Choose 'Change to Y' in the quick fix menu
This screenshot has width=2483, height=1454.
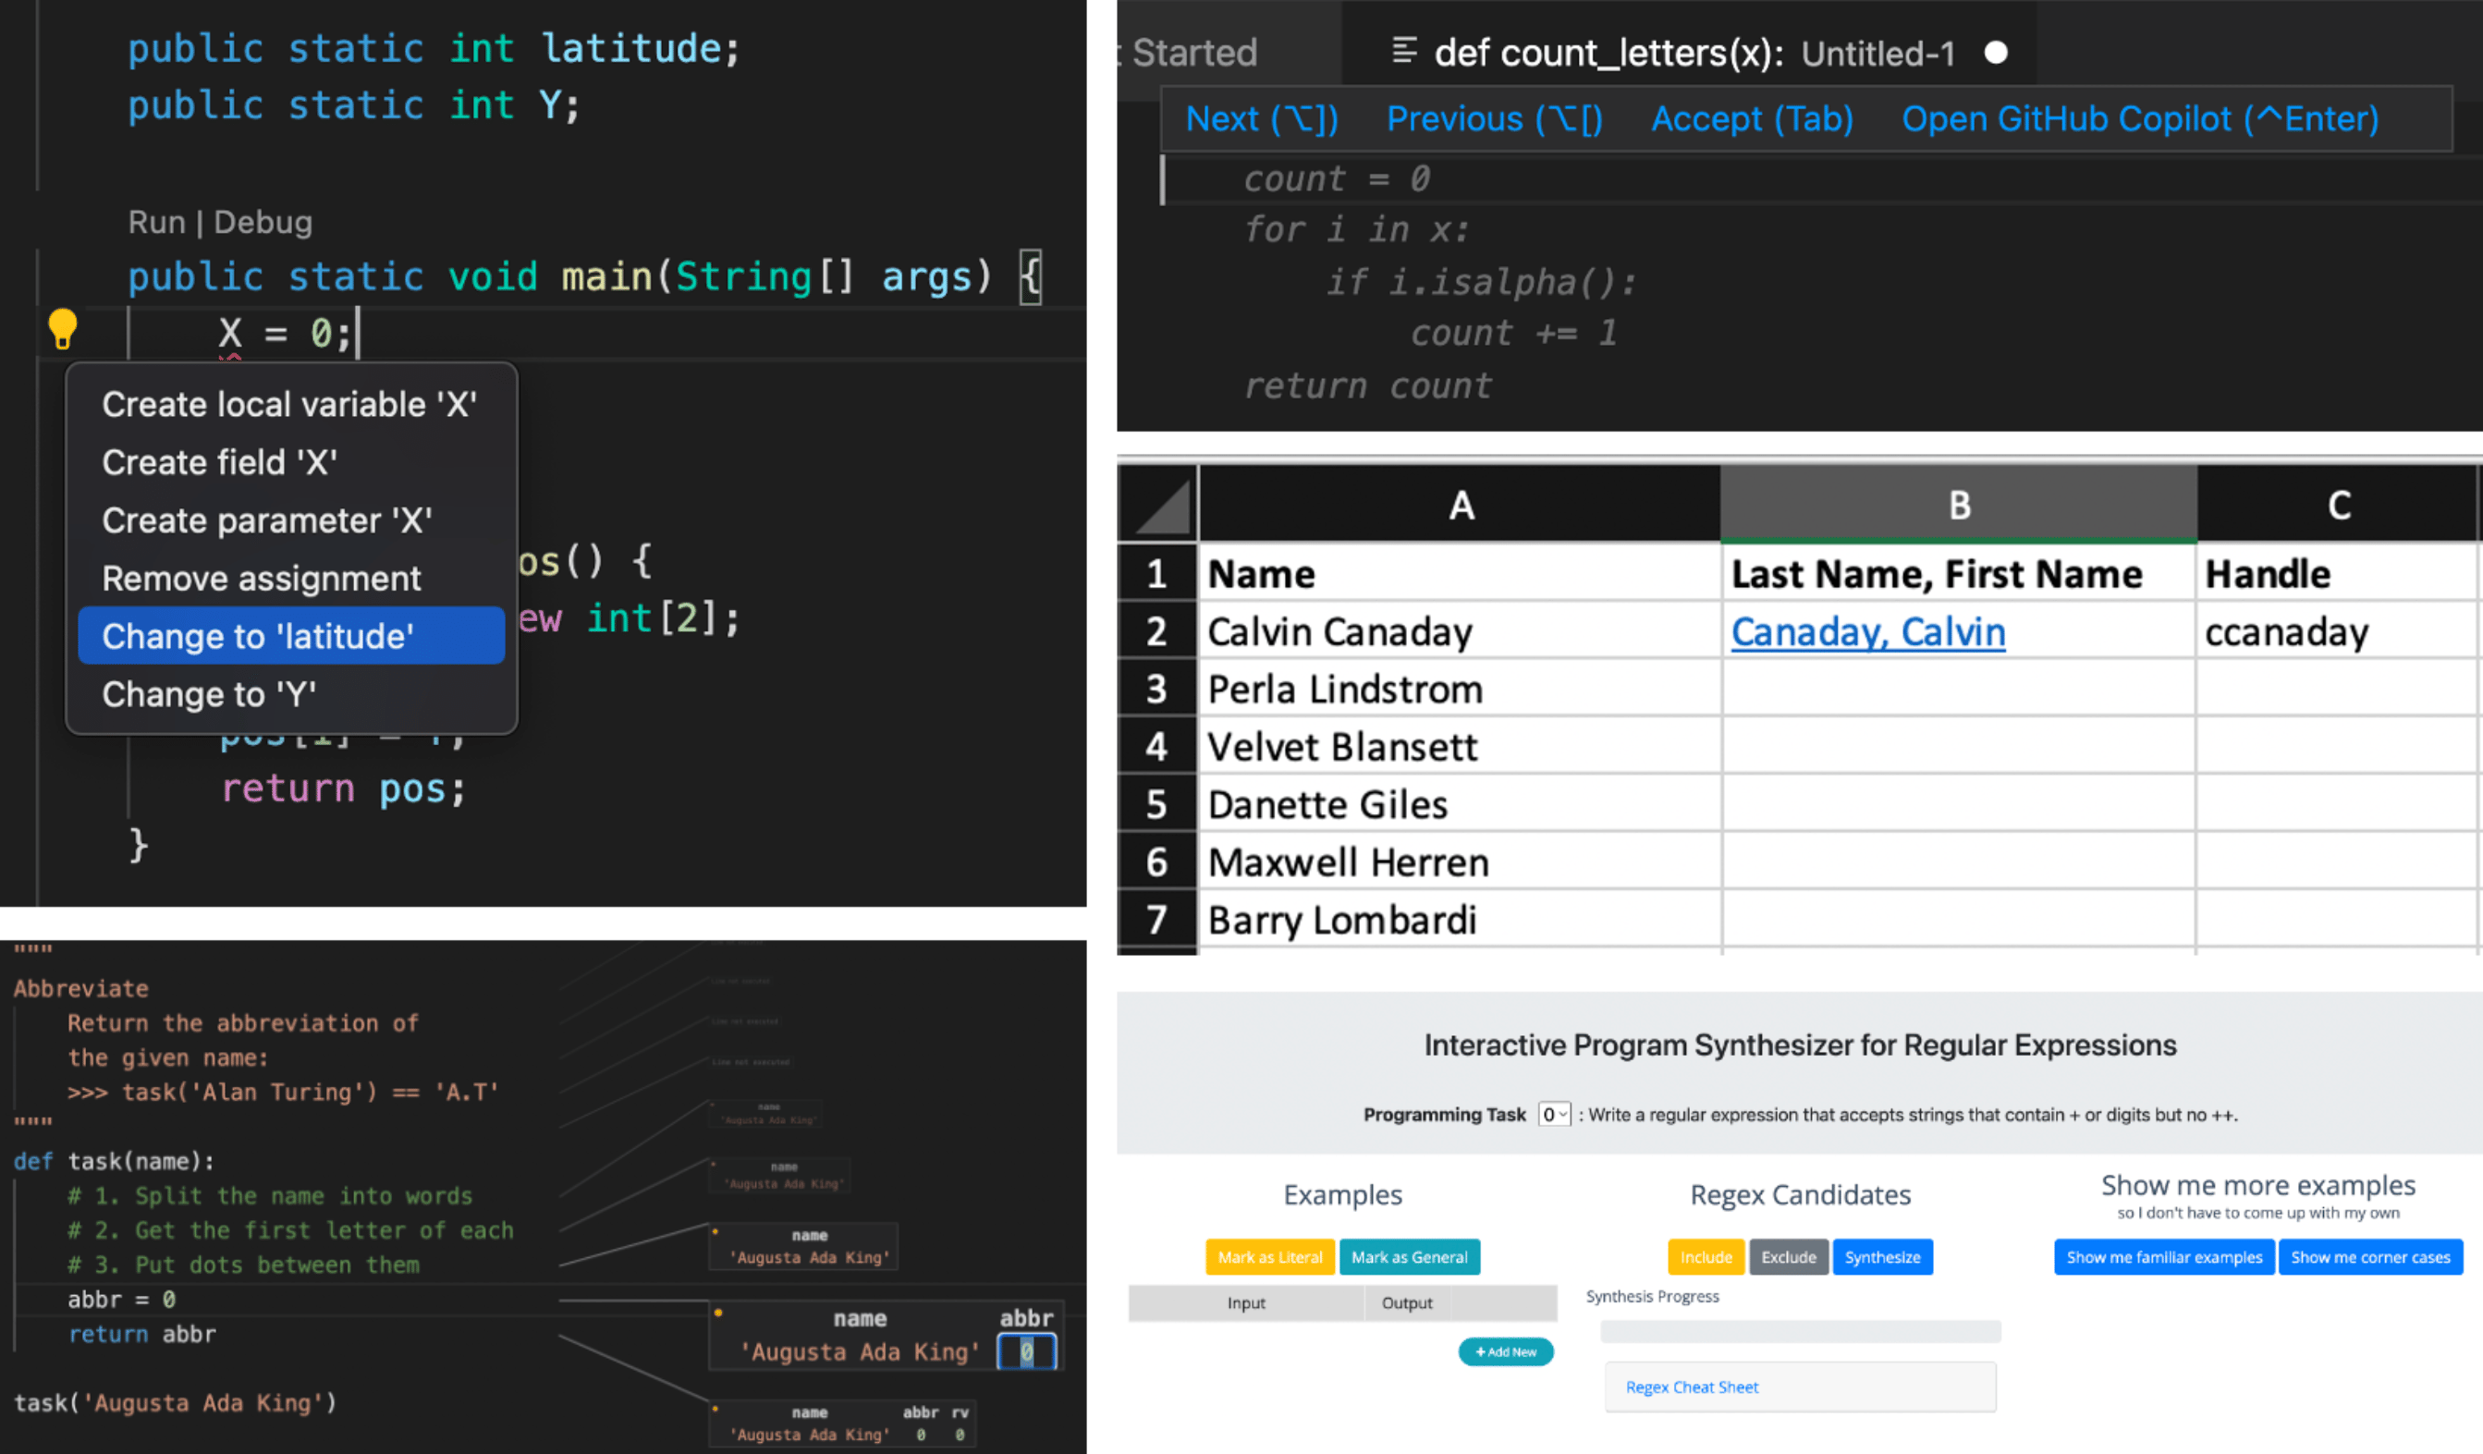[208, 693]
